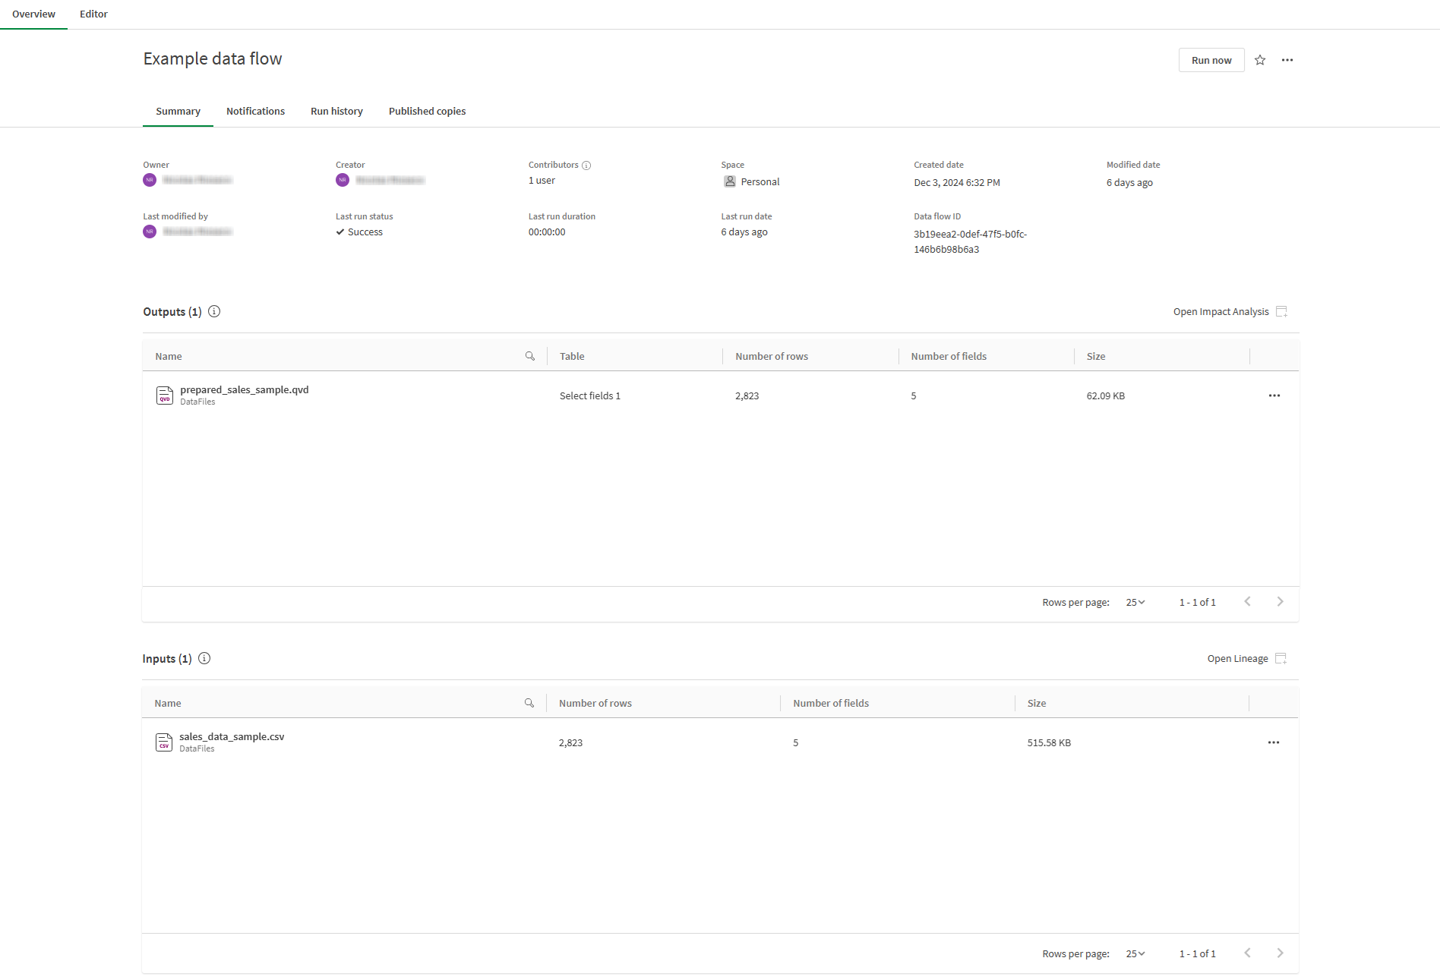
Task: Show the Published copies tab
Action: click(x=427, y=111)
